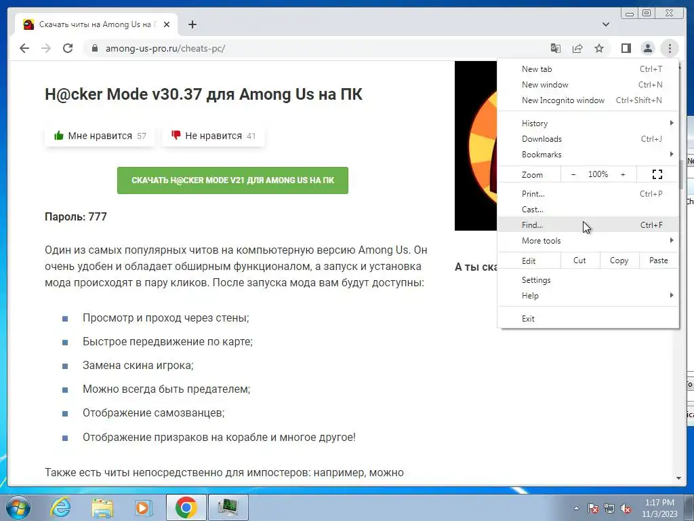Image resolution: width=694 pixels, height=521 pixels.
Task: Click the browser back arrow
Action: click(24, 48)
